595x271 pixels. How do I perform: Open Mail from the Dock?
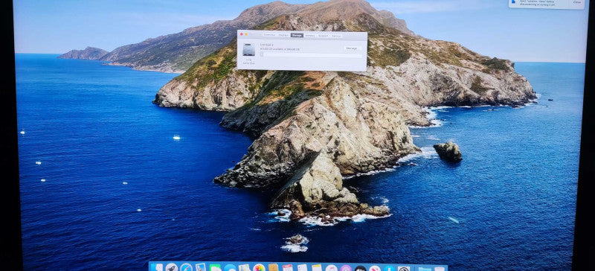tap(201, 267)
